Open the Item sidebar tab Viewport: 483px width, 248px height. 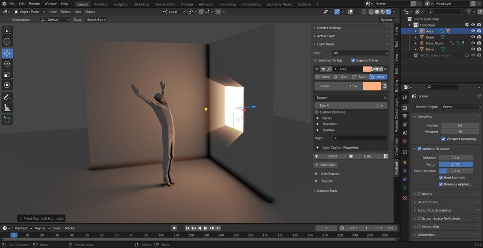(x=397, y=30)
